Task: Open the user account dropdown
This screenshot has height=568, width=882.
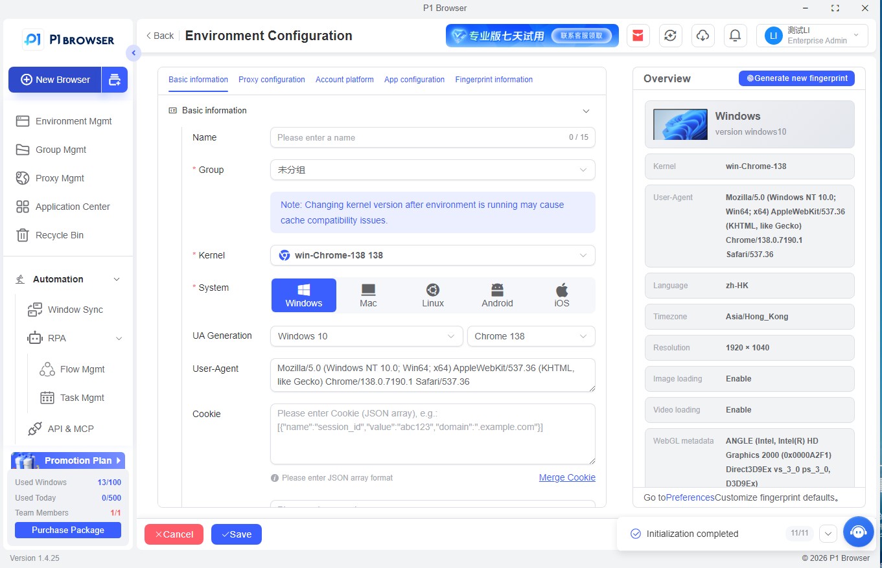Action: pyautogui.click(x=812, y=36)
